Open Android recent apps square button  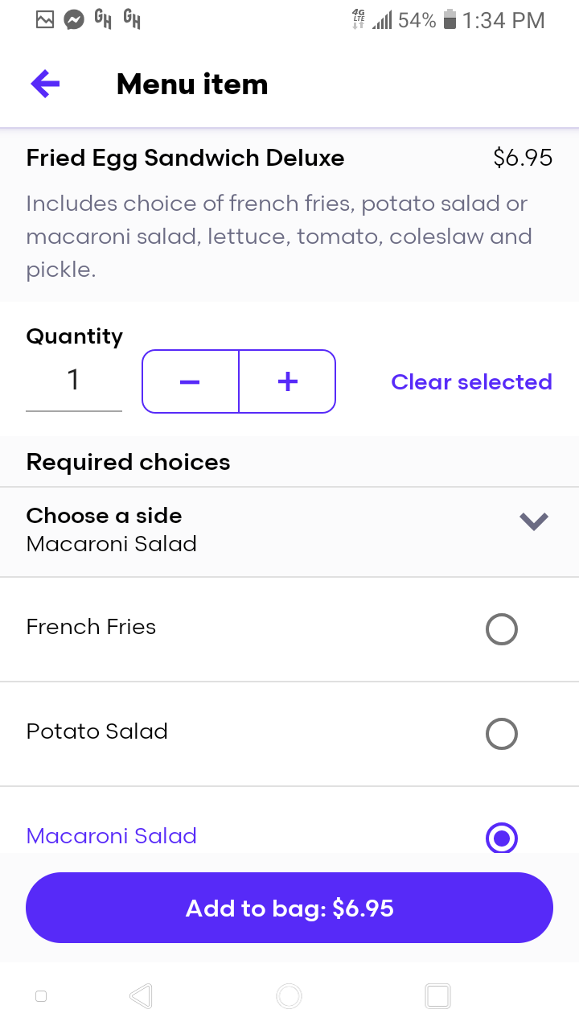click(x=437, y=996)
